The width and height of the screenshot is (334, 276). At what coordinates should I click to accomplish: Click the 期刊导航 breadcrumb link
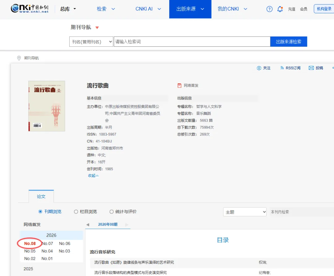point(32,58)
